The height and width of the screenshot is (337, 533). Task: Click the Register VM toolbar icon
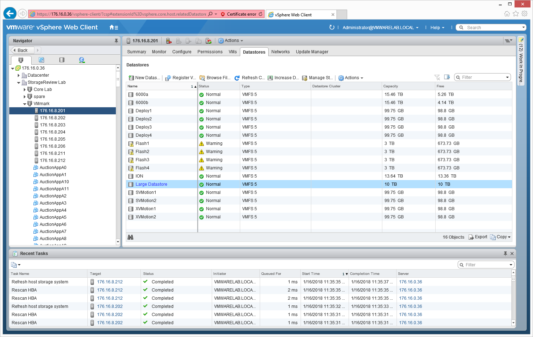point(168,78)
